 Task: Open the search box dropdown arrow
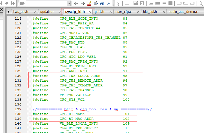69,3
